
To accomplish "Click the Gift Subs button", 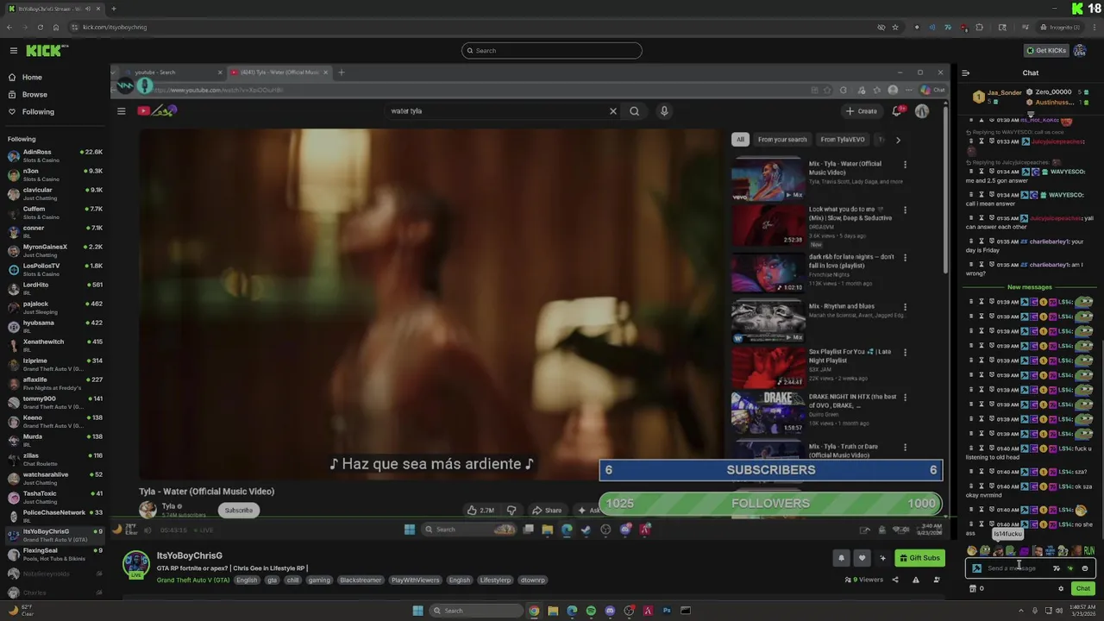I will 920,558.
